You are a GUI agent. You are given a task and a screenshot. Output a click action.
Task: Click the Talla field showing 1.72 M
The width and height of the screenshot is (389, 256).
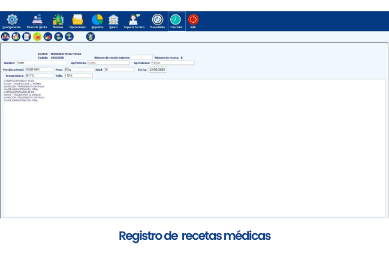pos(79,76)
